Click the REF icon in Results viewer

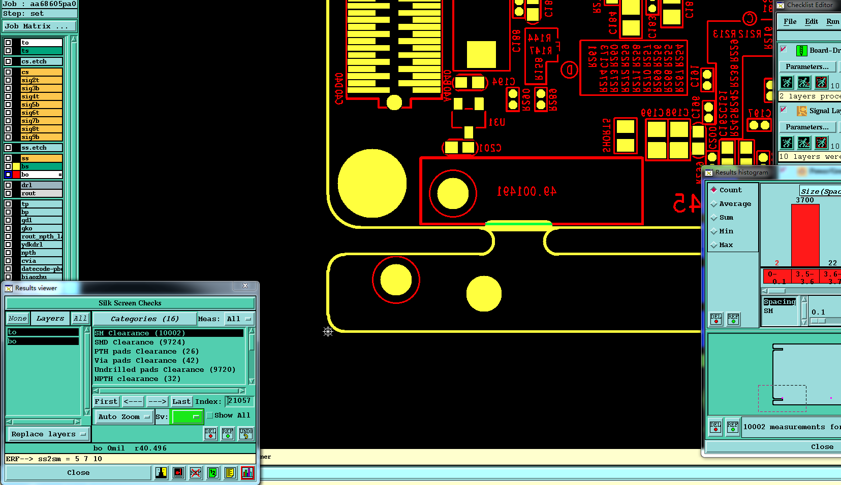coord(228,433)
